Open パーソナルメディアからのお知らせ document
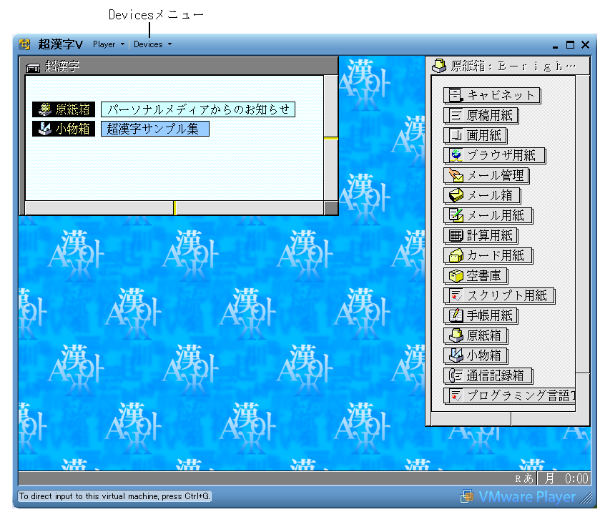This screenshot has height=522, width=605. pyautogui.click(x=198, y=109)
